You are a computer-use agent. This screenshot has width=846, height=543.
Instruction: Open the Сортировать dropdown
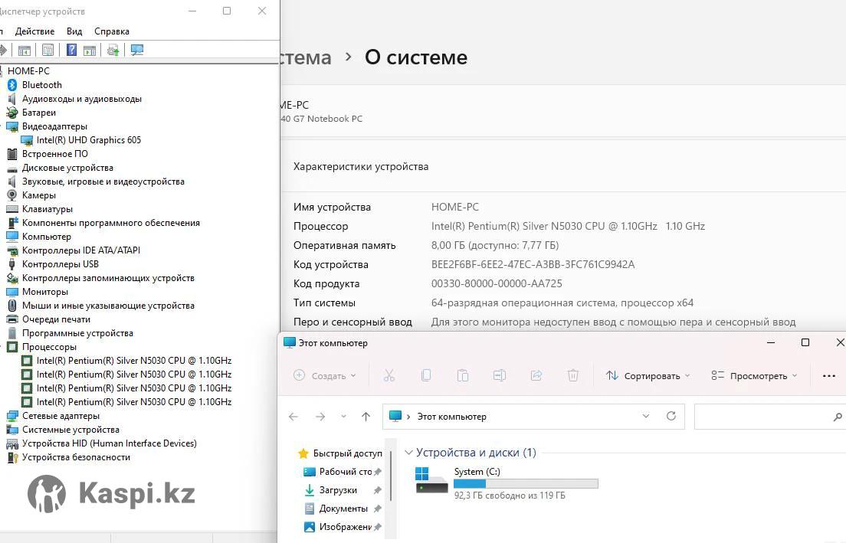tap(648, 375)
